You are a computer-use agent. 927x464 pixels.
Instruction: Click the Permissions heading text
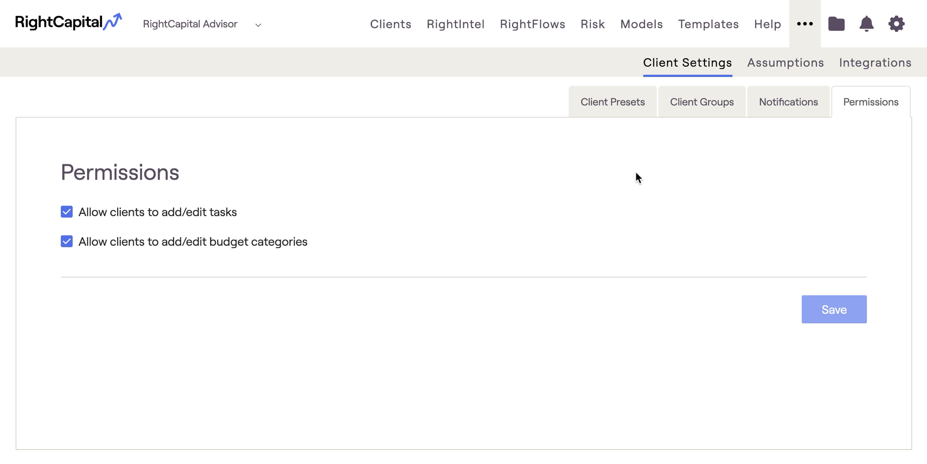120,172
